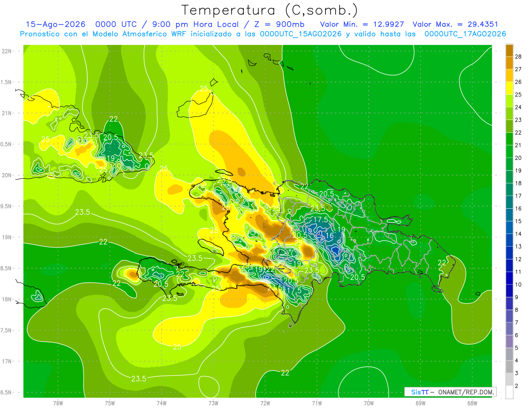530x409 pixels.
Task: Click the title "Temperatura (C,somb.)"
Action: click(269, 11)
